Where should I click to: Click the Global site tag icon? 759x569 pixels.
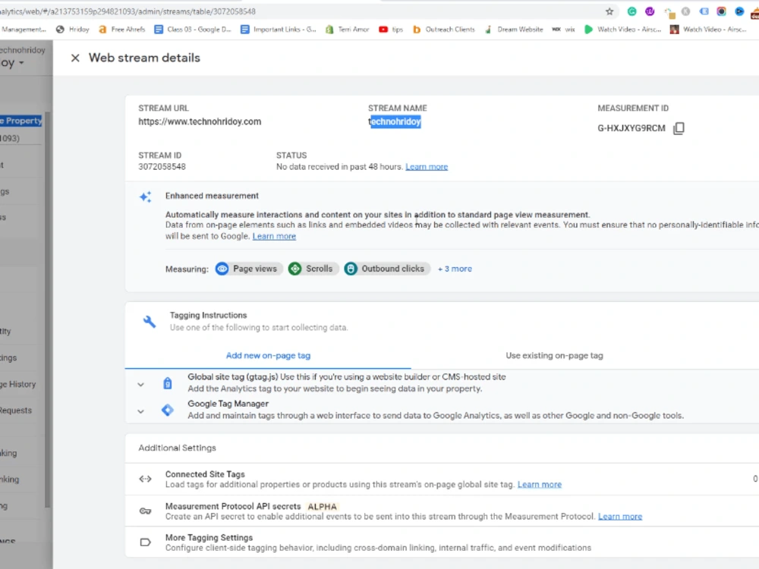click(168, 383)
